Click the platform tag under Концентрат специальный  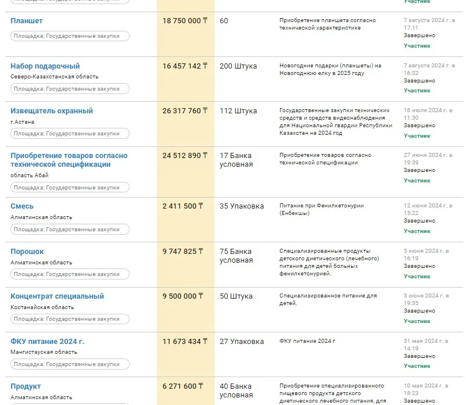70,319
